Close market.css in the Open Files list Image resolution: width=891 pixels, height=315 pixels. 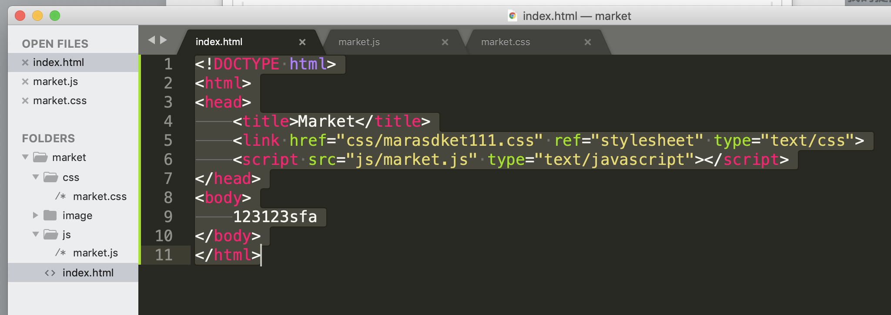pyautogui.click(x=25, y=101)
